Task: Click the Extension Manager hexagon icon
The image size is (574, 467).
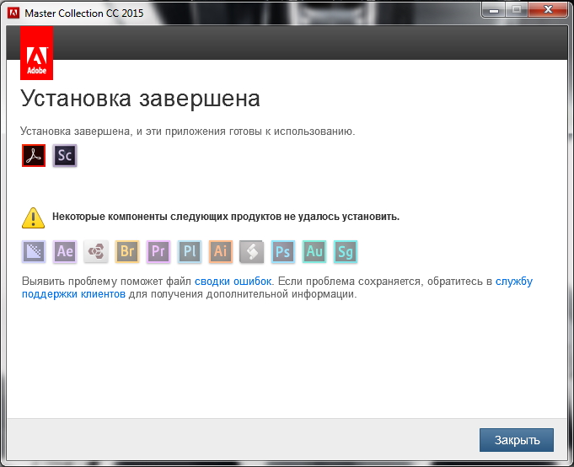Action: pyautogui.click(x=96, y=251)
